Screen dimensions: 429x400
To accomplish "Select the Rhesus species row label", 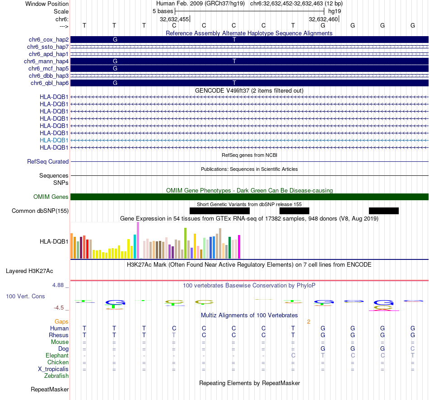I will point(59,335).
